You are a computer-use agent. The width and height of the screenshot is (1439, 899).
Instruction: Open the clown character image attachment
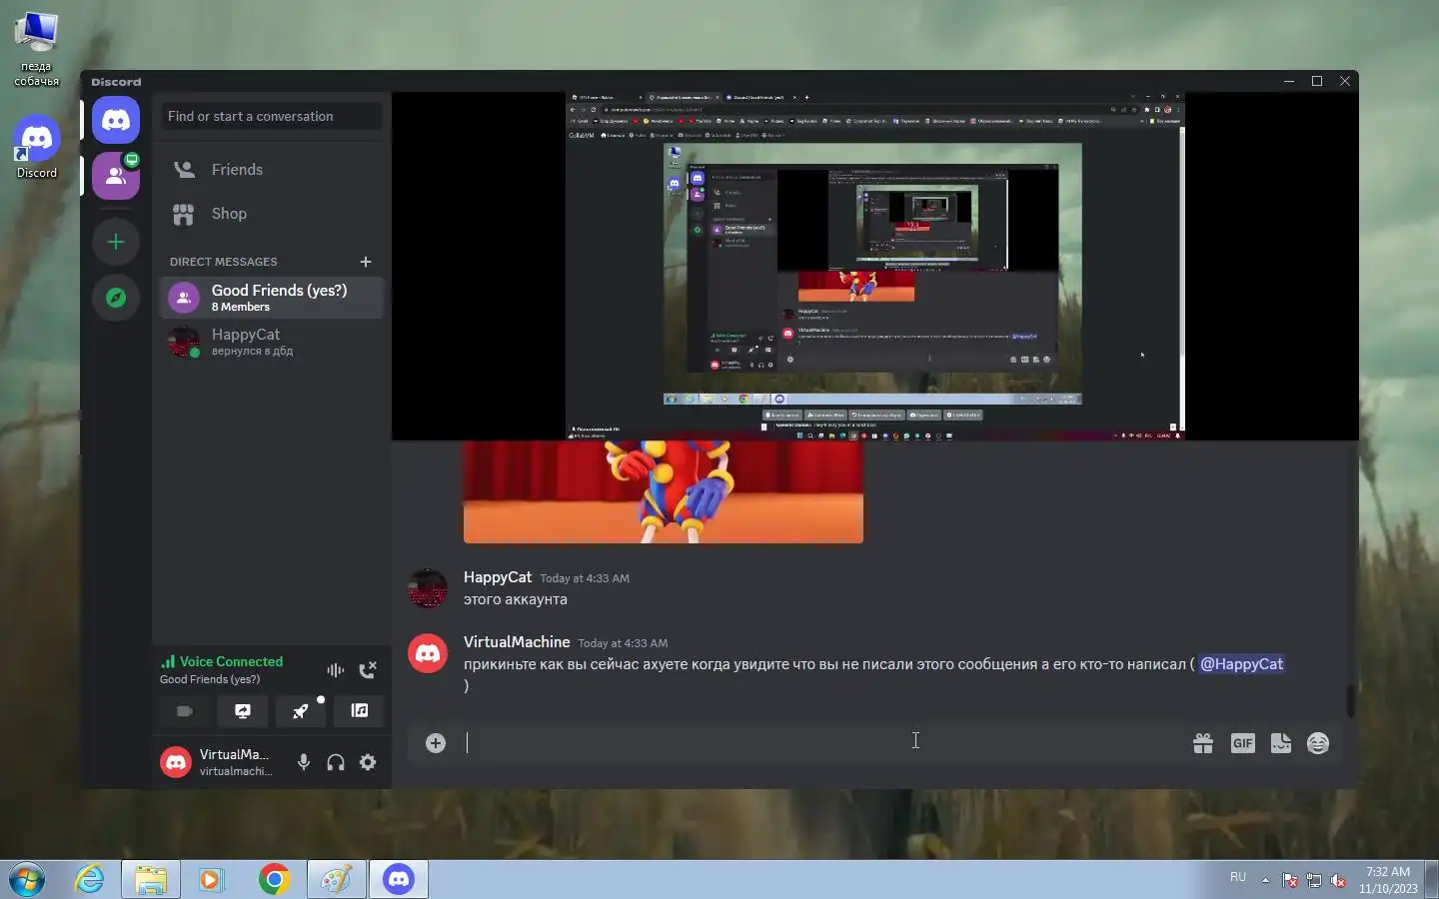pos(664,491)
